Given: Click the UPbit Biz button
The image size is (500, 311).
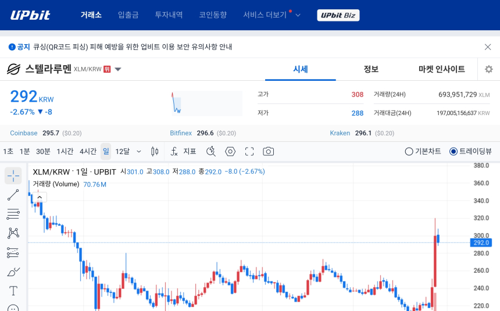Looking at the screenshot, I should [x=338, y=15].
